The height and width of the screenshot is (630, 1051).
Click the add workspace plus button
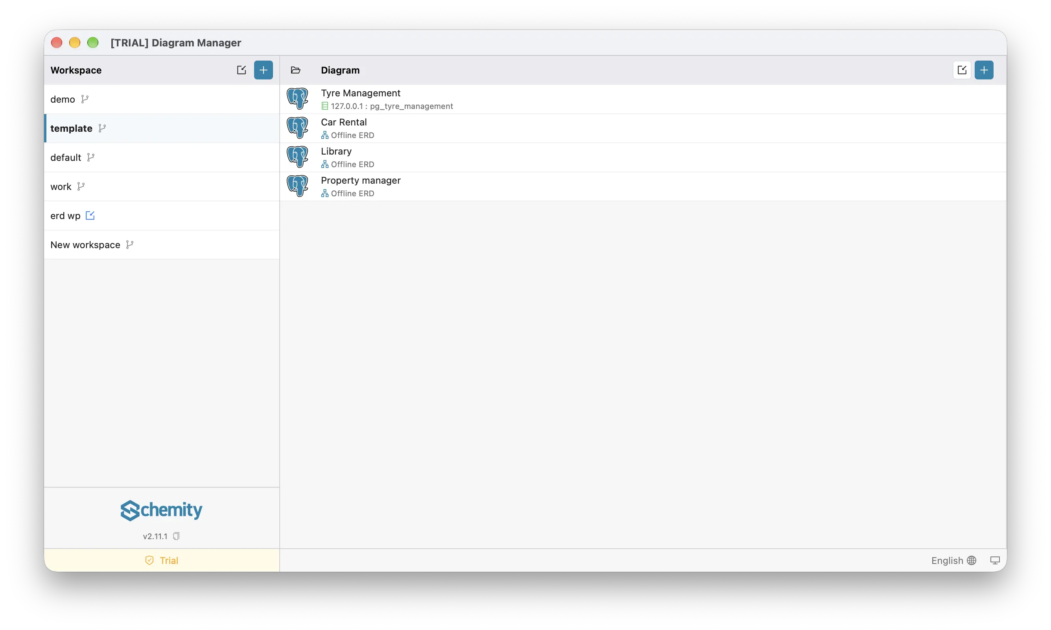point(263,70)
